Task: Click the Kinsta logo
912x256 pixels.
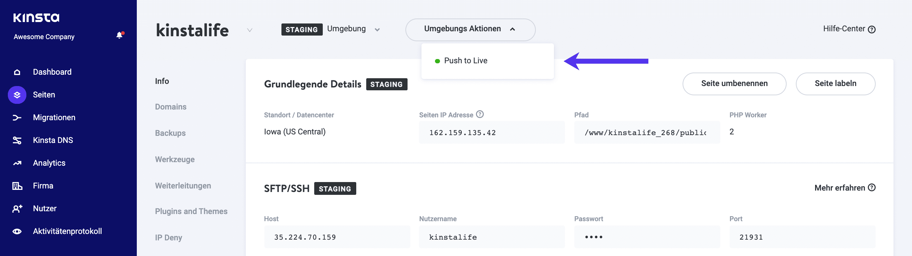Action: 36,17
